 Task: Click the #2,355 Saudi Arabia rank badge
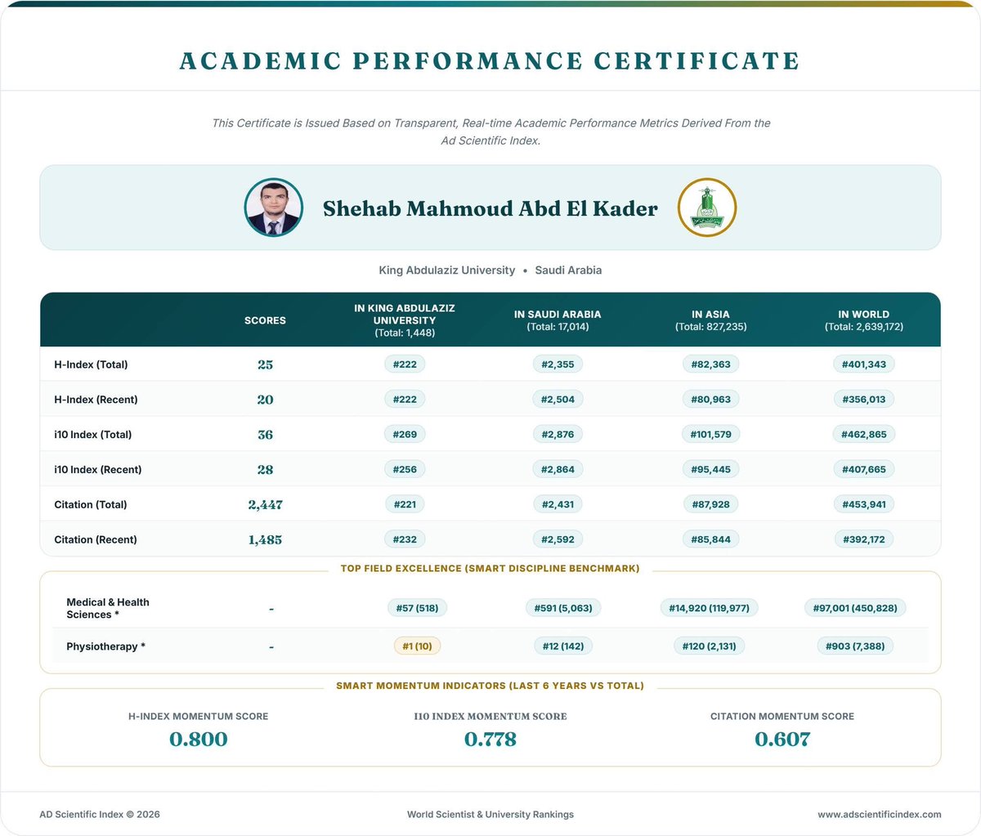558,364
